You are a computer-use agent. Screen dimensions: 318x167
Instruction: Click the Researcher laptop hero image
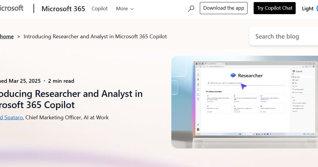click(245, 102)
